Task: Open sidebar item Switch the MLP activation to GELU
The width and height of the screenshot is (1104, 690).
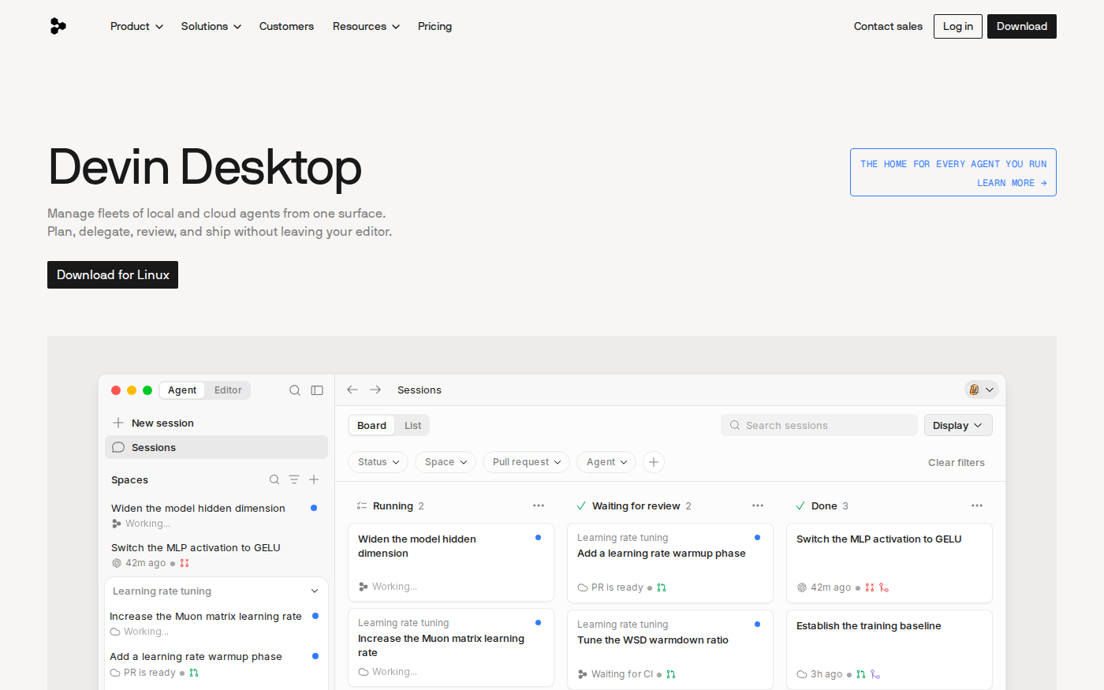Action: [x=214, y=555]
